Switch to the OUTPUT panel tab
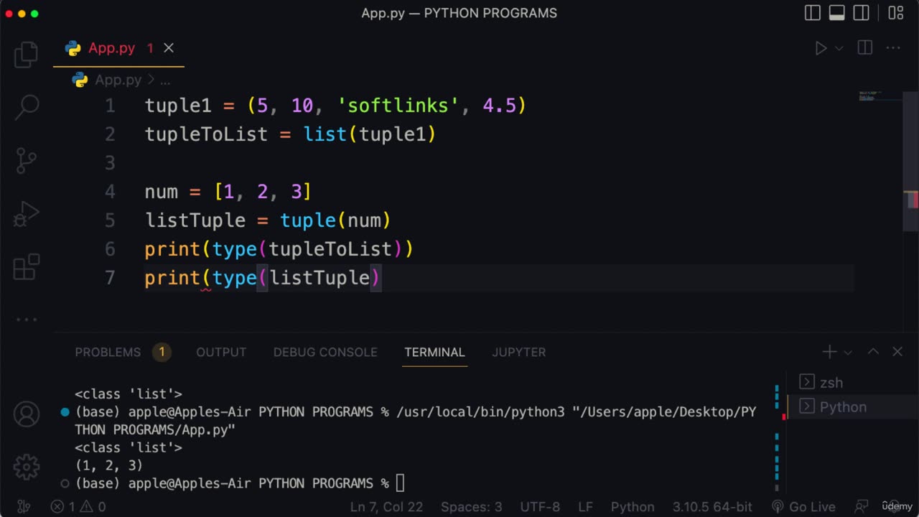The image size is (919, 517). click(221, 352)
